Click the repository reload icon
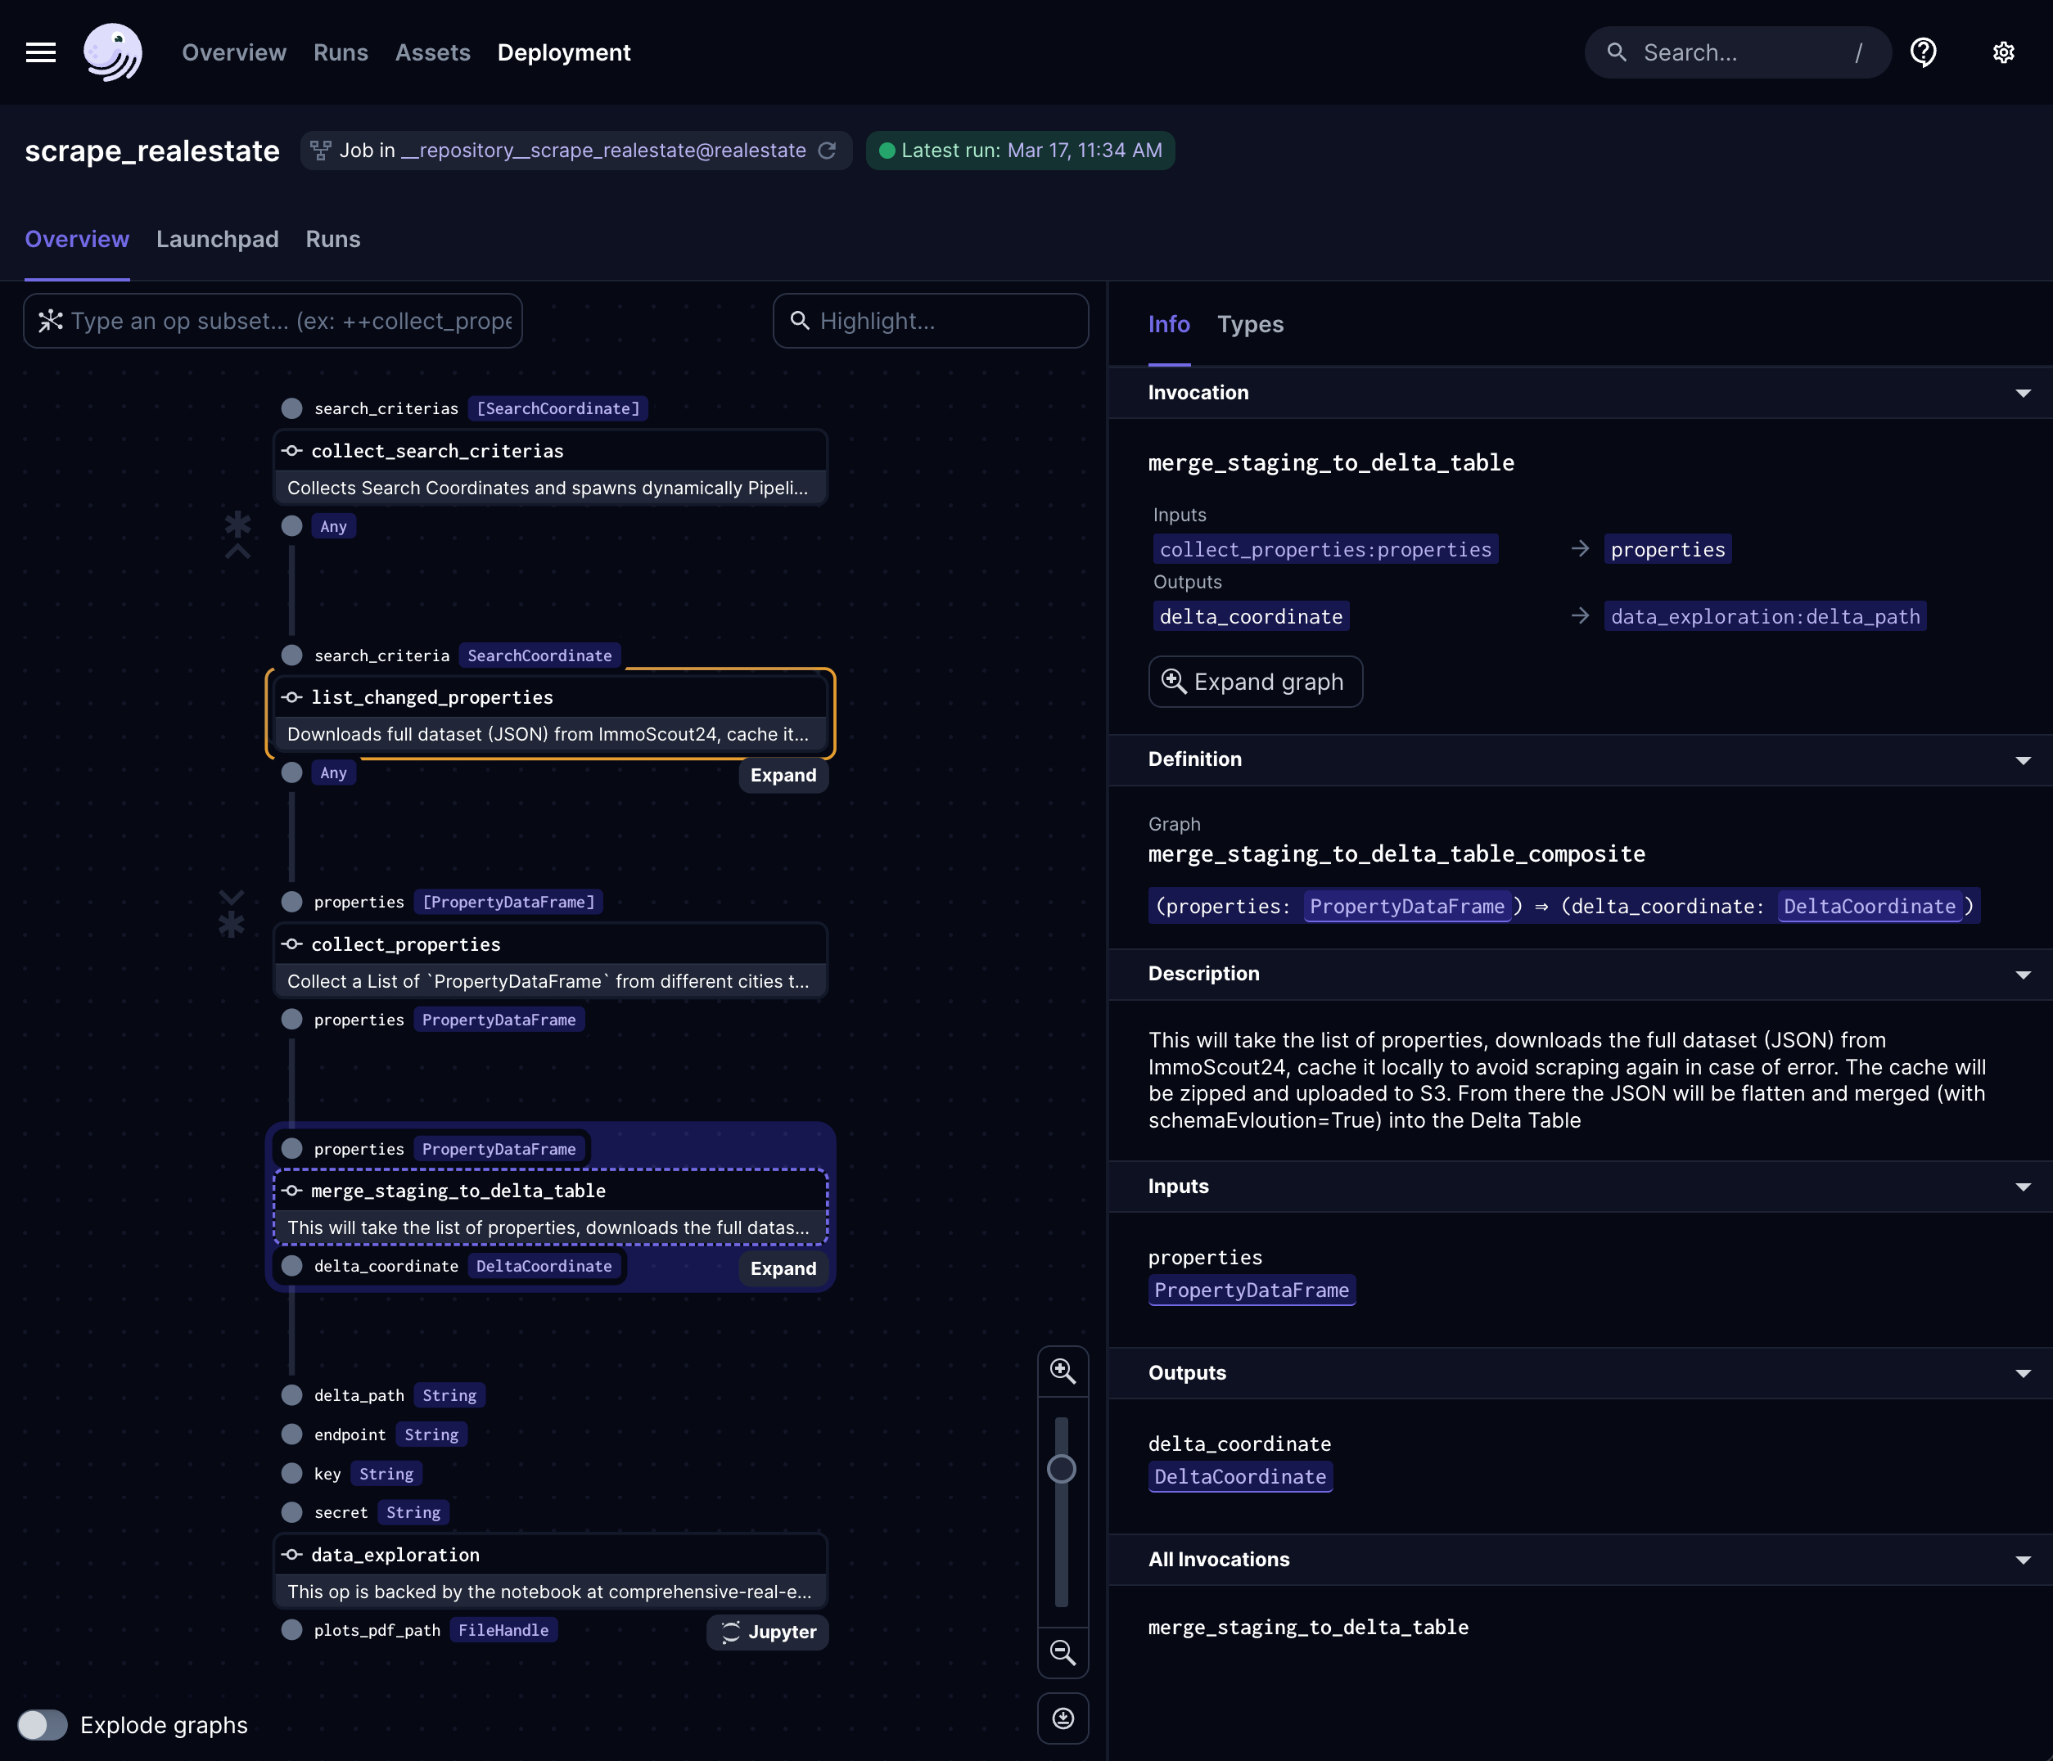 [828, 151]
